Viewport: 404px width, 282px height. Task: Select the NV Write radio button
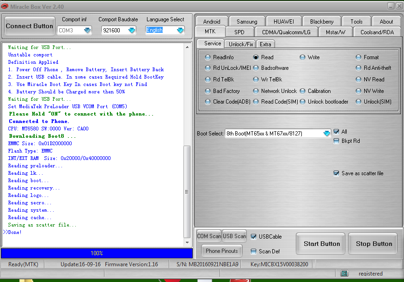(x=358, y=91)
